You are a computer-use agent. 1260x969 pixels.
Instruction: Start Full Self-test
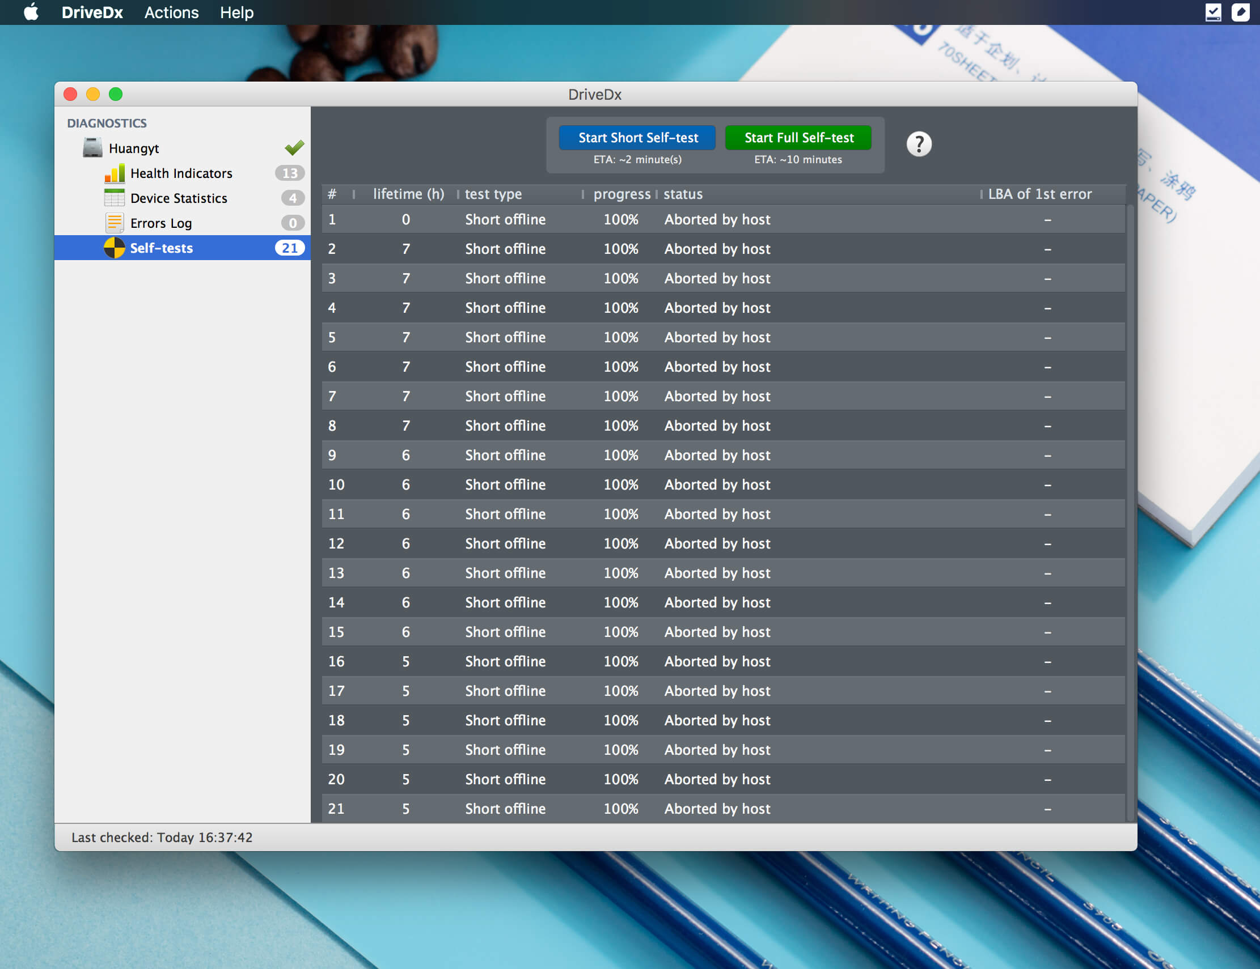[x=798, y=137]
